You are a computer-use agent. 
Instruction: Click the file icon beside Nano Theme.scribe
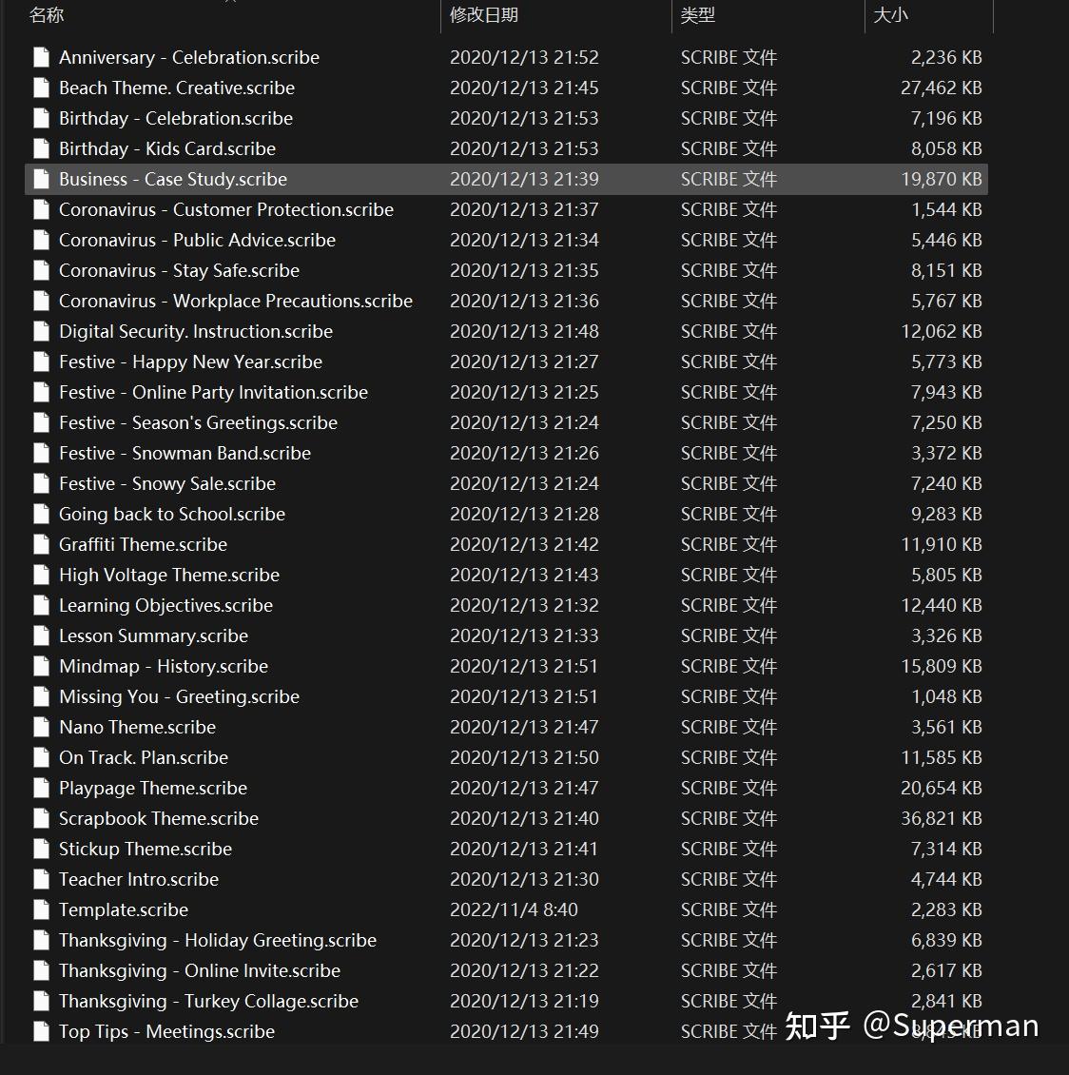pos(41,727)
